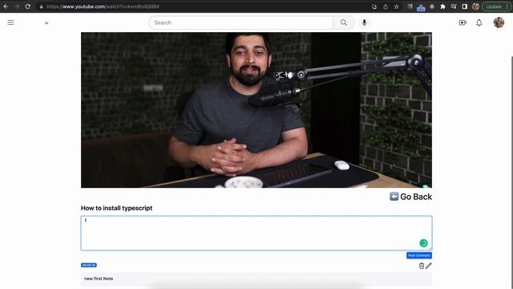Click the video player frame
Image resolution: width=513 pixels, height=289 pixels.
pyautogui.click(x=256, y=110)
